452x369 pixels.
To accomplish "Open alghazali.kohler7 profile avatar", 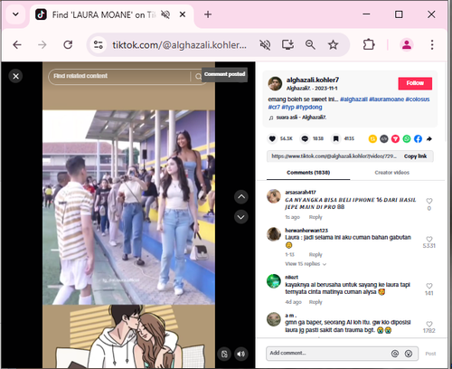I will tap(275, 83).
